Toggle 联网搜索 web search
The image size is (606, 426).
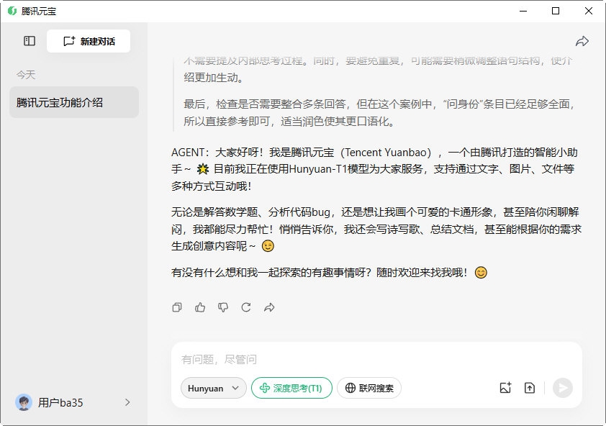click(369, 388)
